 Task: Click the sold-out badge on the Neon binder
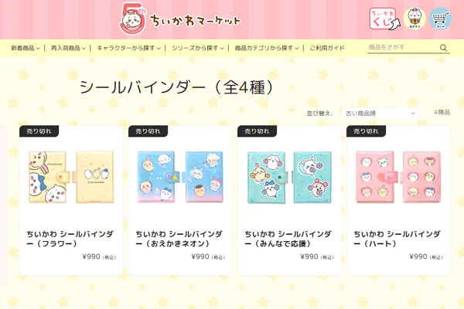click(148, 131)
